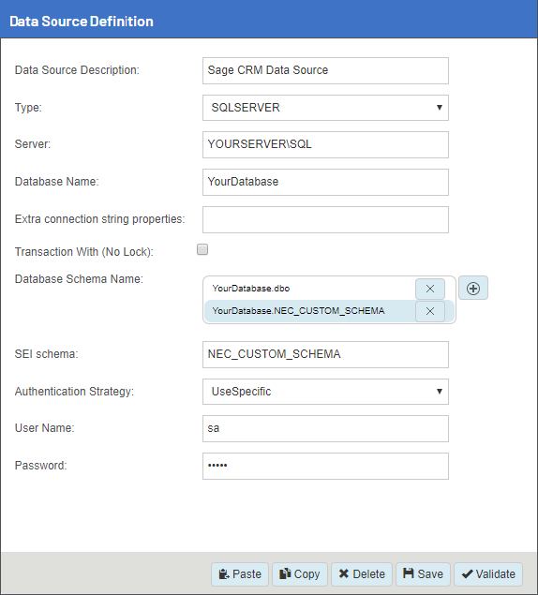Screen dimensions: 538x595
Task: Click the Data Source Description field
Action: point(325,70)
